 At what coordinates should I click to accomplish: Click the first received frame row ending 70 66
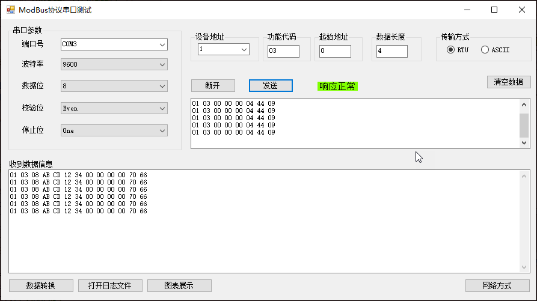(78, 175)
